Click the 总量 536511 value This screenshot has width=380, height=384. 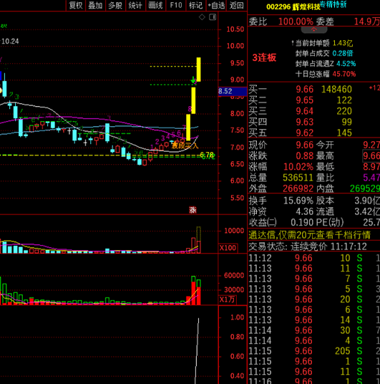(298, 178)
